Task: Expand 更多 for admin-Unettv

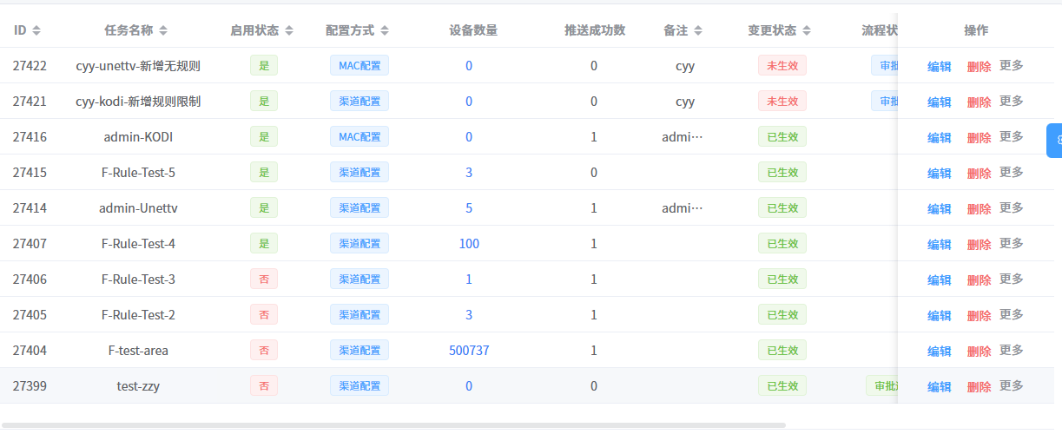Action: (x=1012, y=207)
